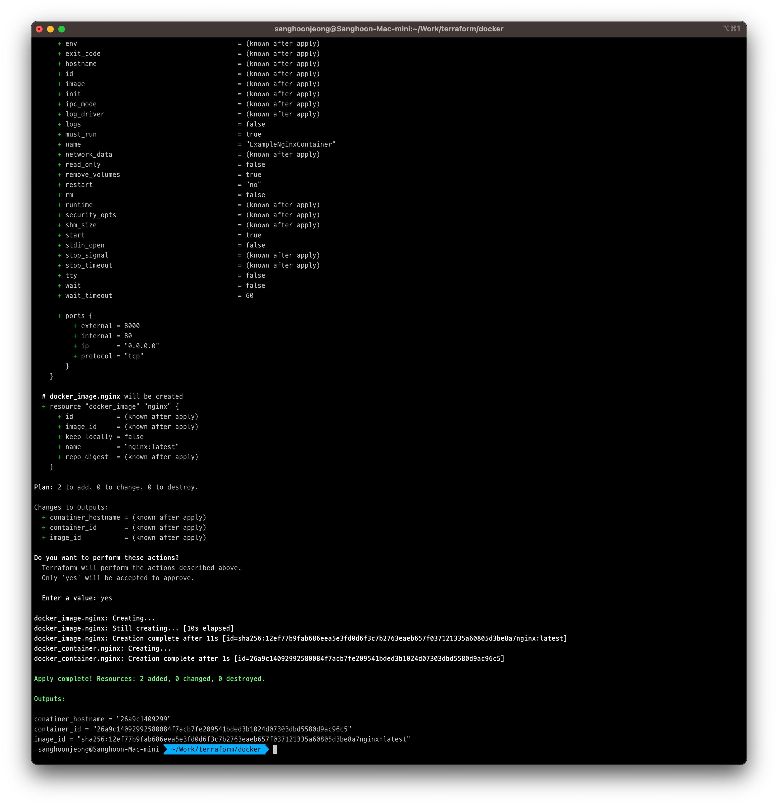Click the yellow minimize window button
This screenshot has height=806, width=778.
coord(51,29)
